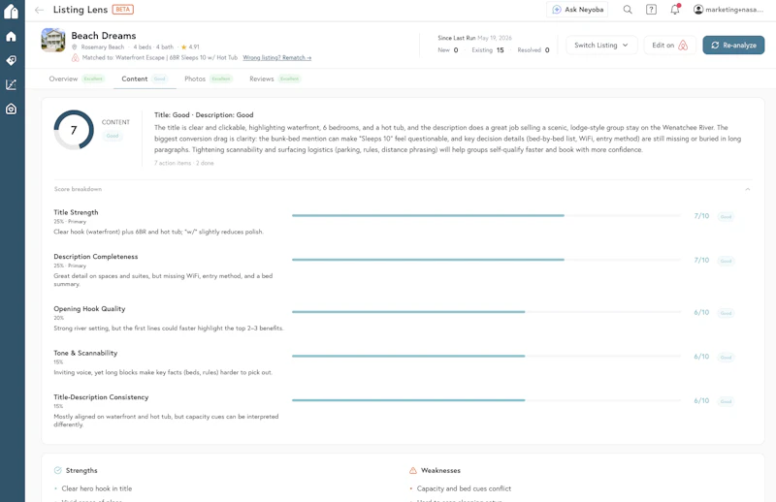Collapse the Score breakdown section chevron
Viewport: 776px width, 502px height.
click(x=748, y=189)
